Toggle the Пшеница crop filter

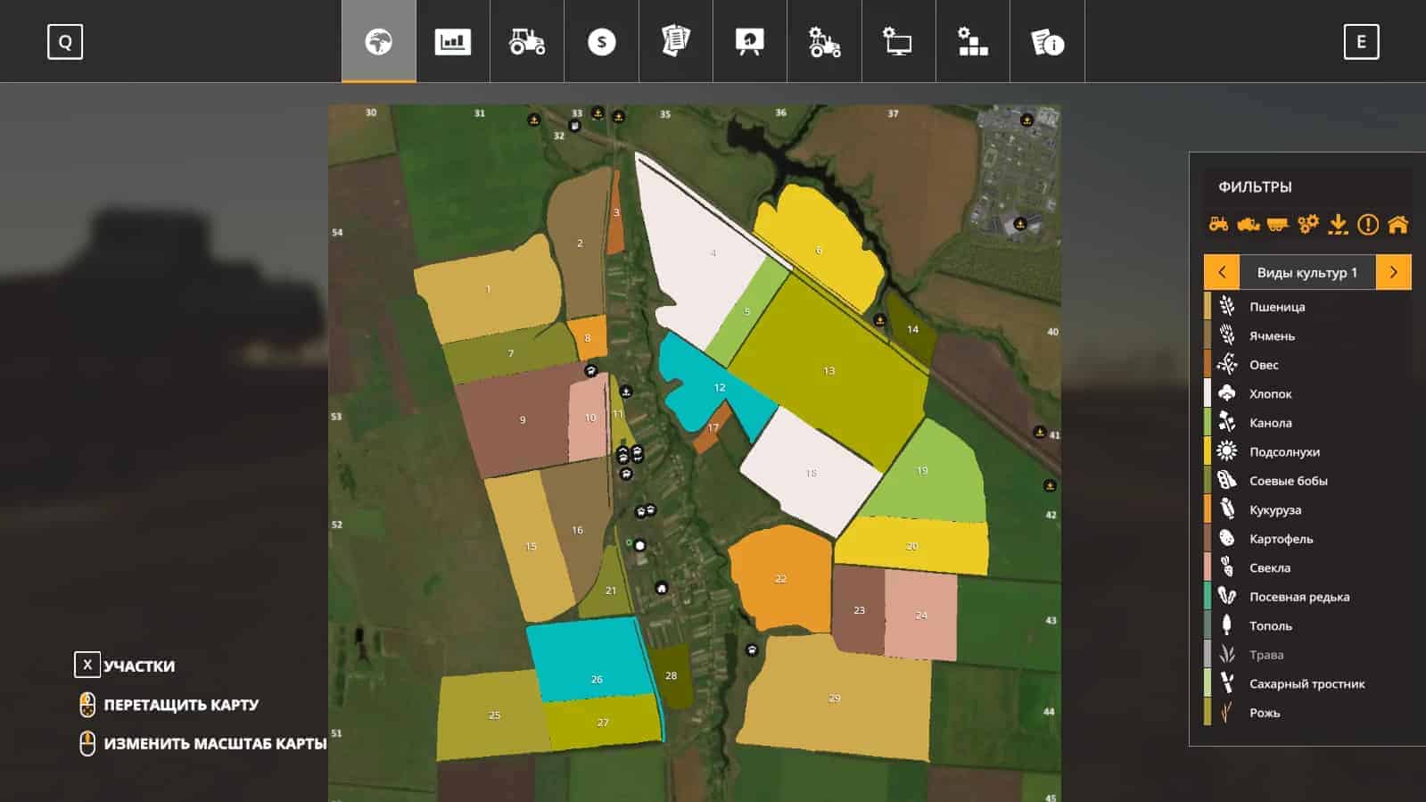pos(1276,307)
